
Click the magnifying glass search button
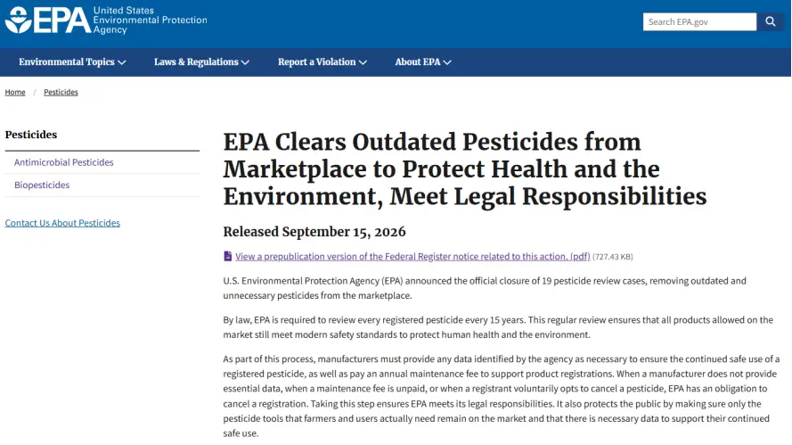(x=770, y=21)
